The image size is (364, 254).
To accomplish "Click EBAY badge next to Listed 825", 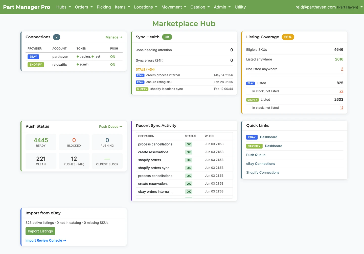I will 250,83.
